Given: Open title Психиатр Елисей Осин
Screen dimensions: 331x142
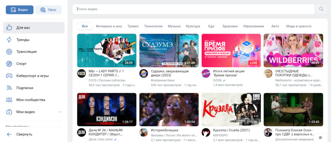Looking at the screenshot, I should tap(295, 132).
